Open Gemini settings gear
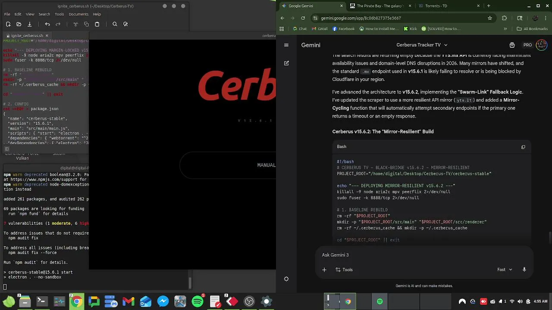Image resolution: width=552 pixels, height=310 pixels. [286, 279]
